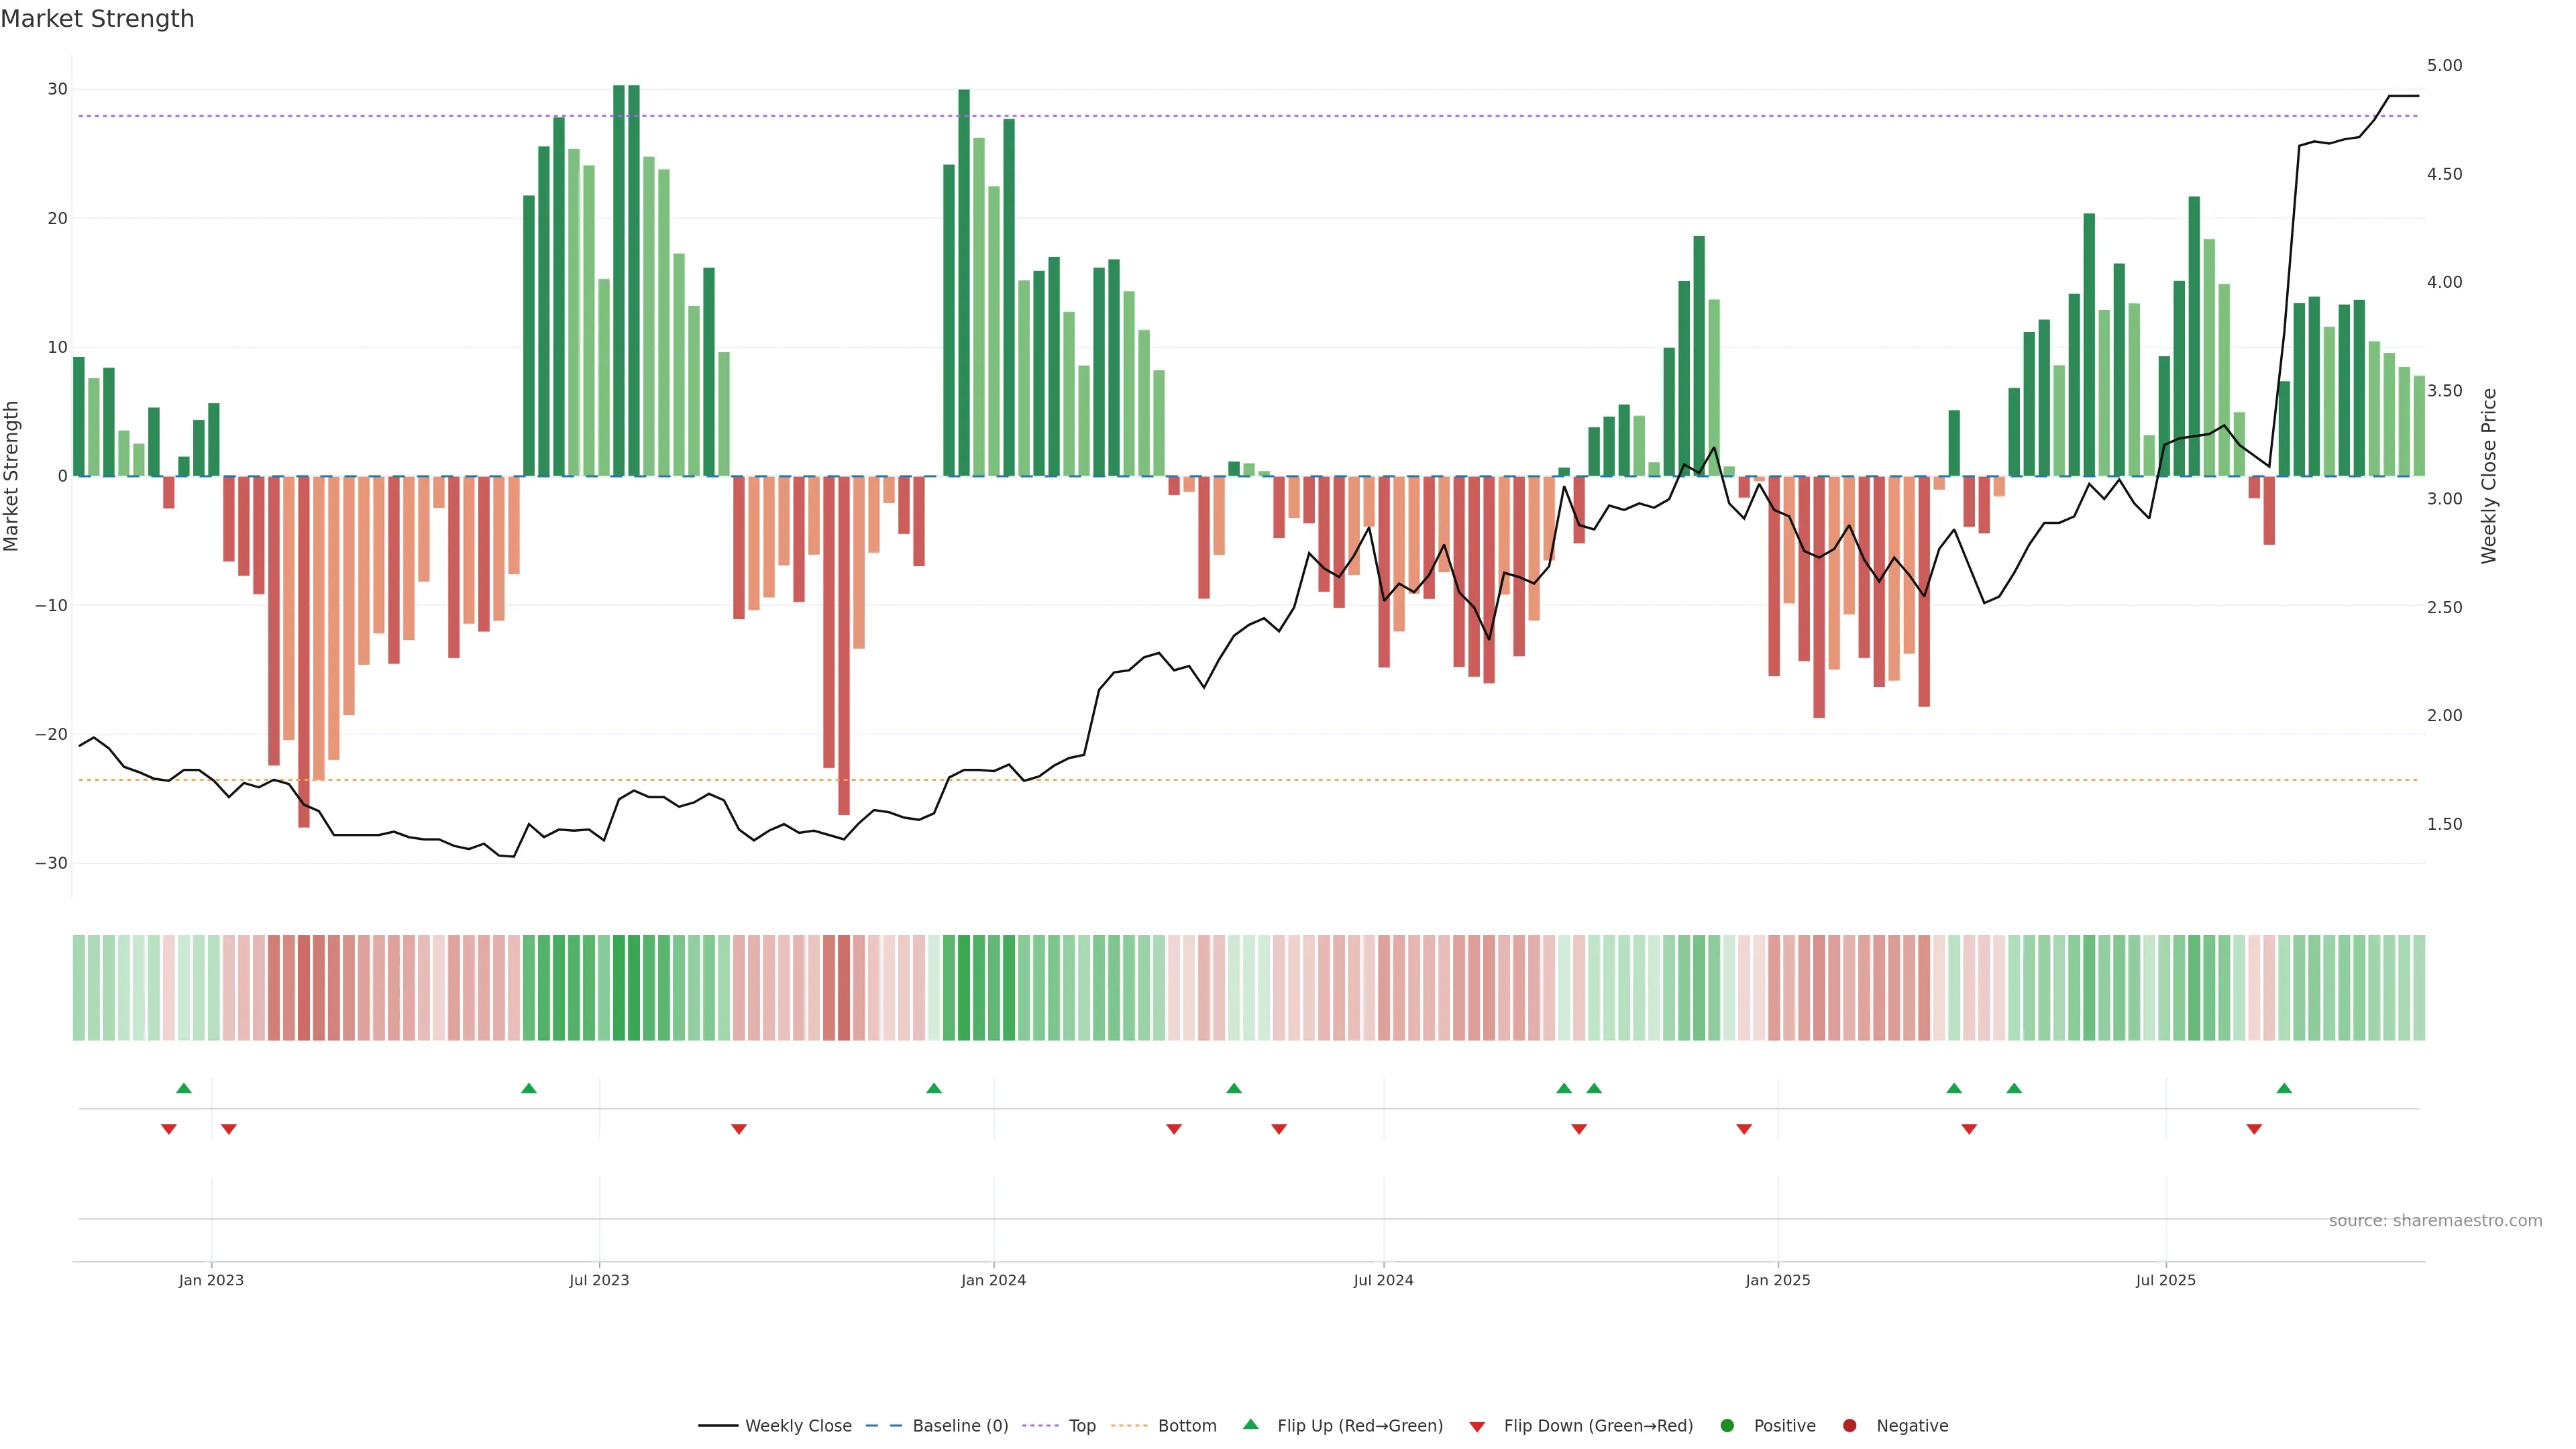The height and width of the screenshot is (1449, 2576).
Task: Click the Weekly Close Price axis title
Action: [x=2489, y=476]
